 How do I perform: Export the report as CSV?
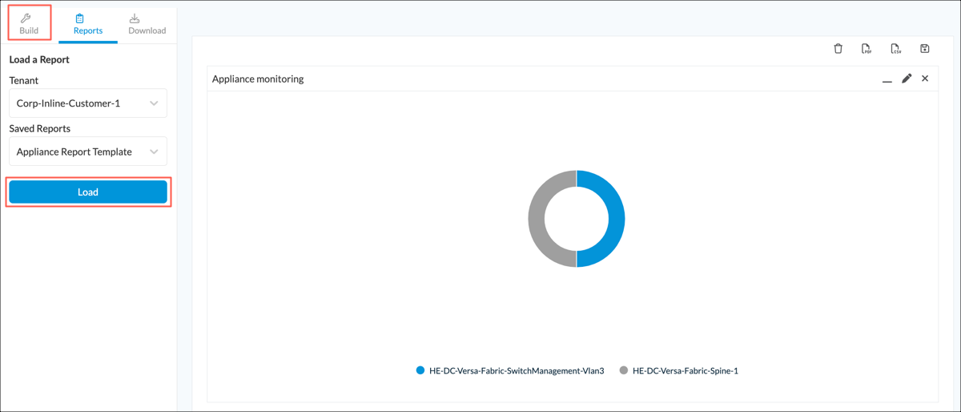click(895, 49)
